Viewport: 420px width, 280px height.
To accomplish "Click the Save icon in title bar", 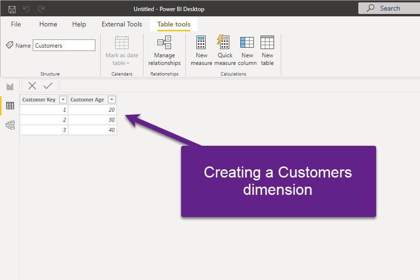I will [x=12, y=9].
